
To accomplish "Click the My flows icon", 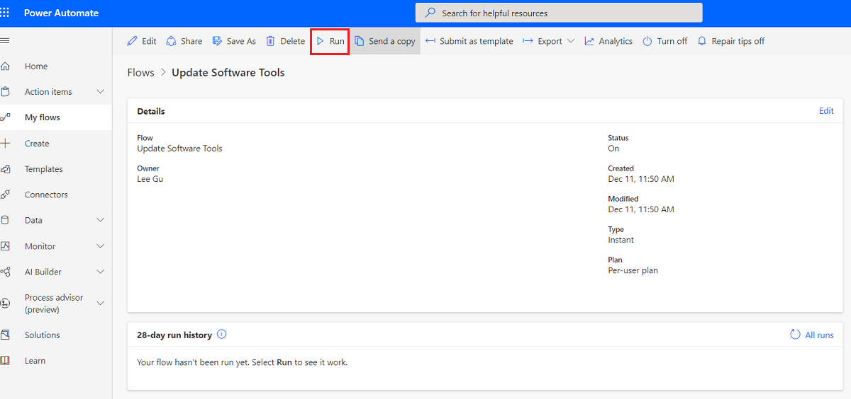I will (6, 117).
